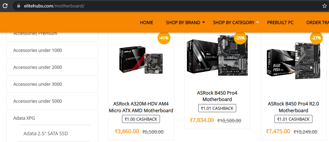329x142 pixels.
Task: Open ASRock A320M-HDV product image
Action: (x=141, y=60)
